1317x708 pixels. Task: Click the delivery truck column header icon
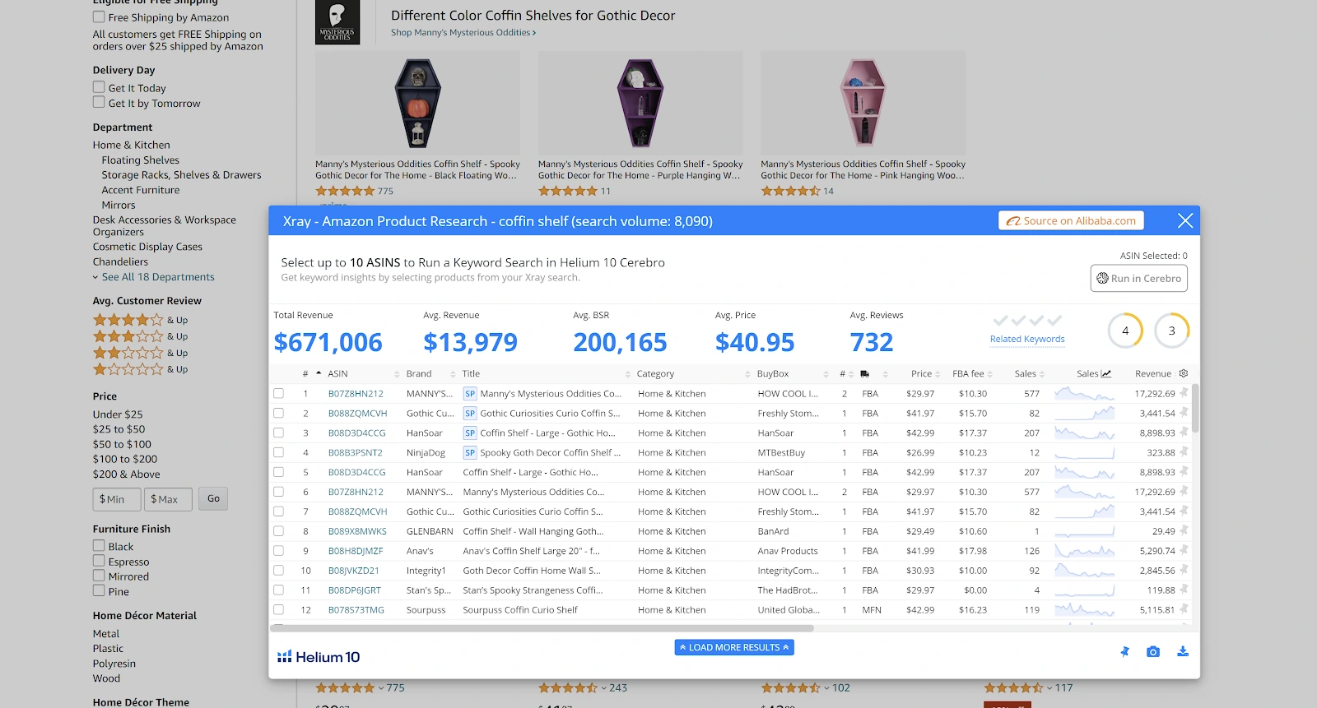[864, 374]
